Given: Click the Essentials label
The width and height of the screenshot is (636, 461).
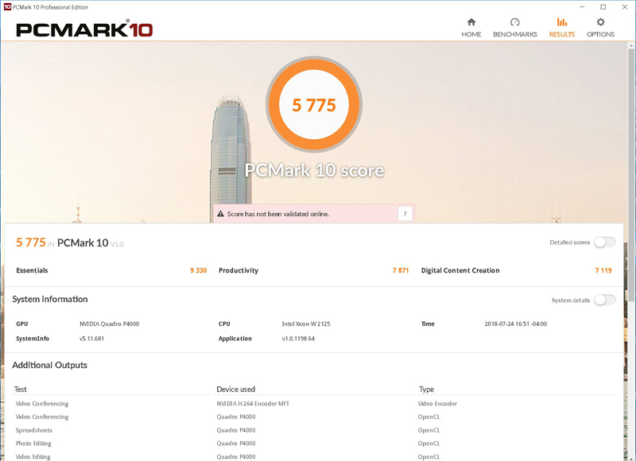Looking at the screenshot, I should coord(32,270).
